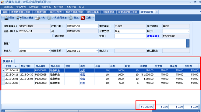Click the up arrow of 备注 scrollbar

tap(188, 41)
